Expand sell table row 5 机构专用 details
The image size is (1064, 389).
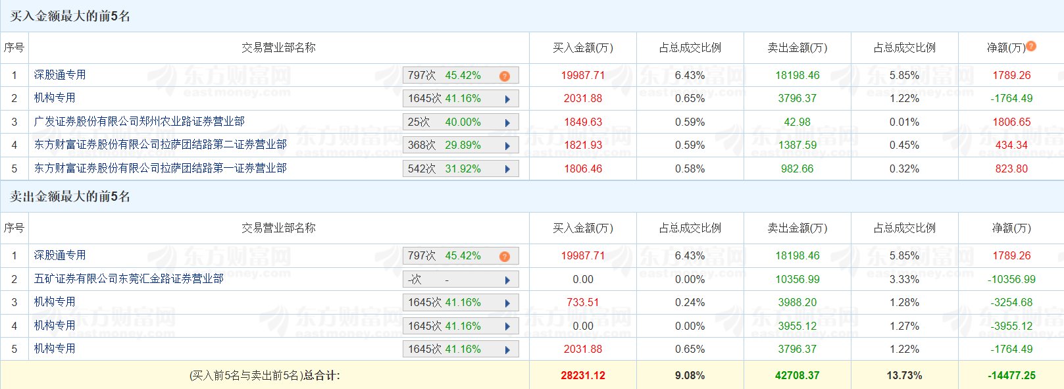click(x=507, y=350)
